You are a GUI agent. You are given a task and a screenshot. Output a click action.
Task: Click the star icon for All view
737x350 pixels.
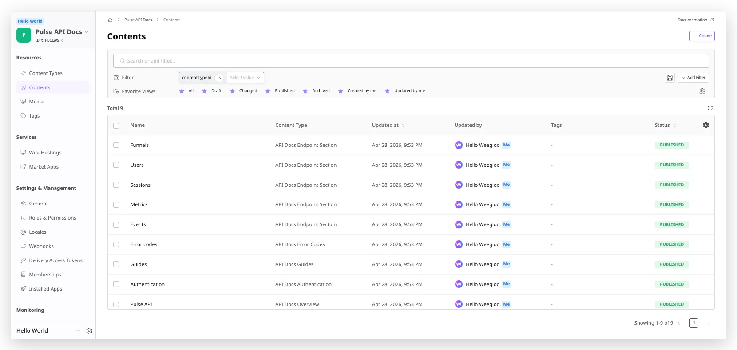click(x=182, y=91)
